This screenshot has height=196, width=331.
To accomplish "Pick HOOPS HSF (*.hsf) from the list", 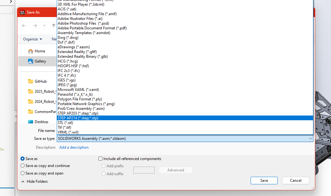I will click(x=185, y=66).
